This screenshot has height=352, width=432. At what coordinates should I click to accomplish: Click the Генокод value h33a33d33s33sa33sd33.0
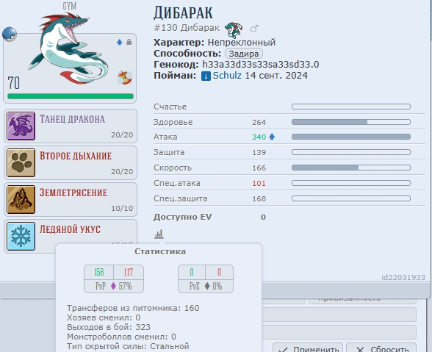261,65
